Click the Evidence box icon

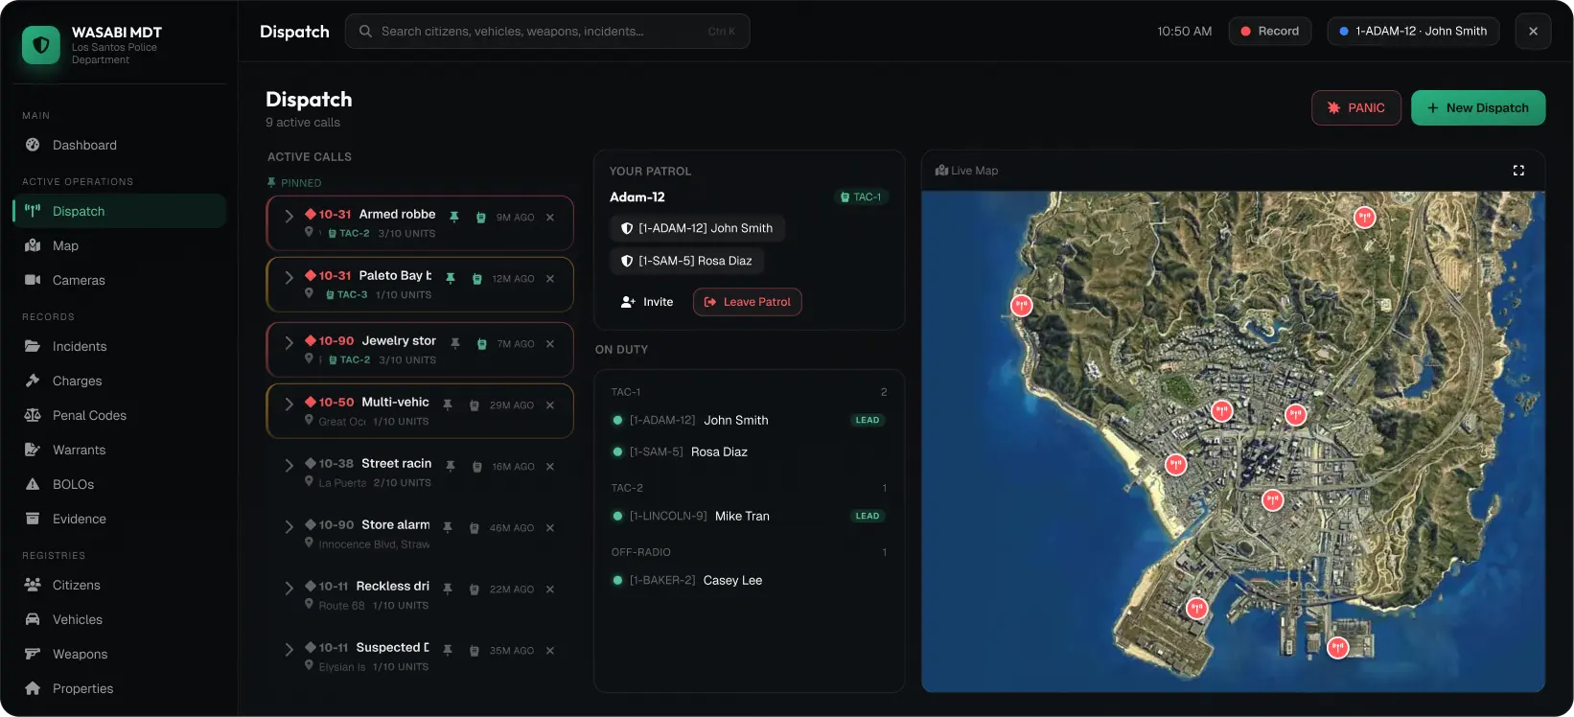(x=33, y=519)
